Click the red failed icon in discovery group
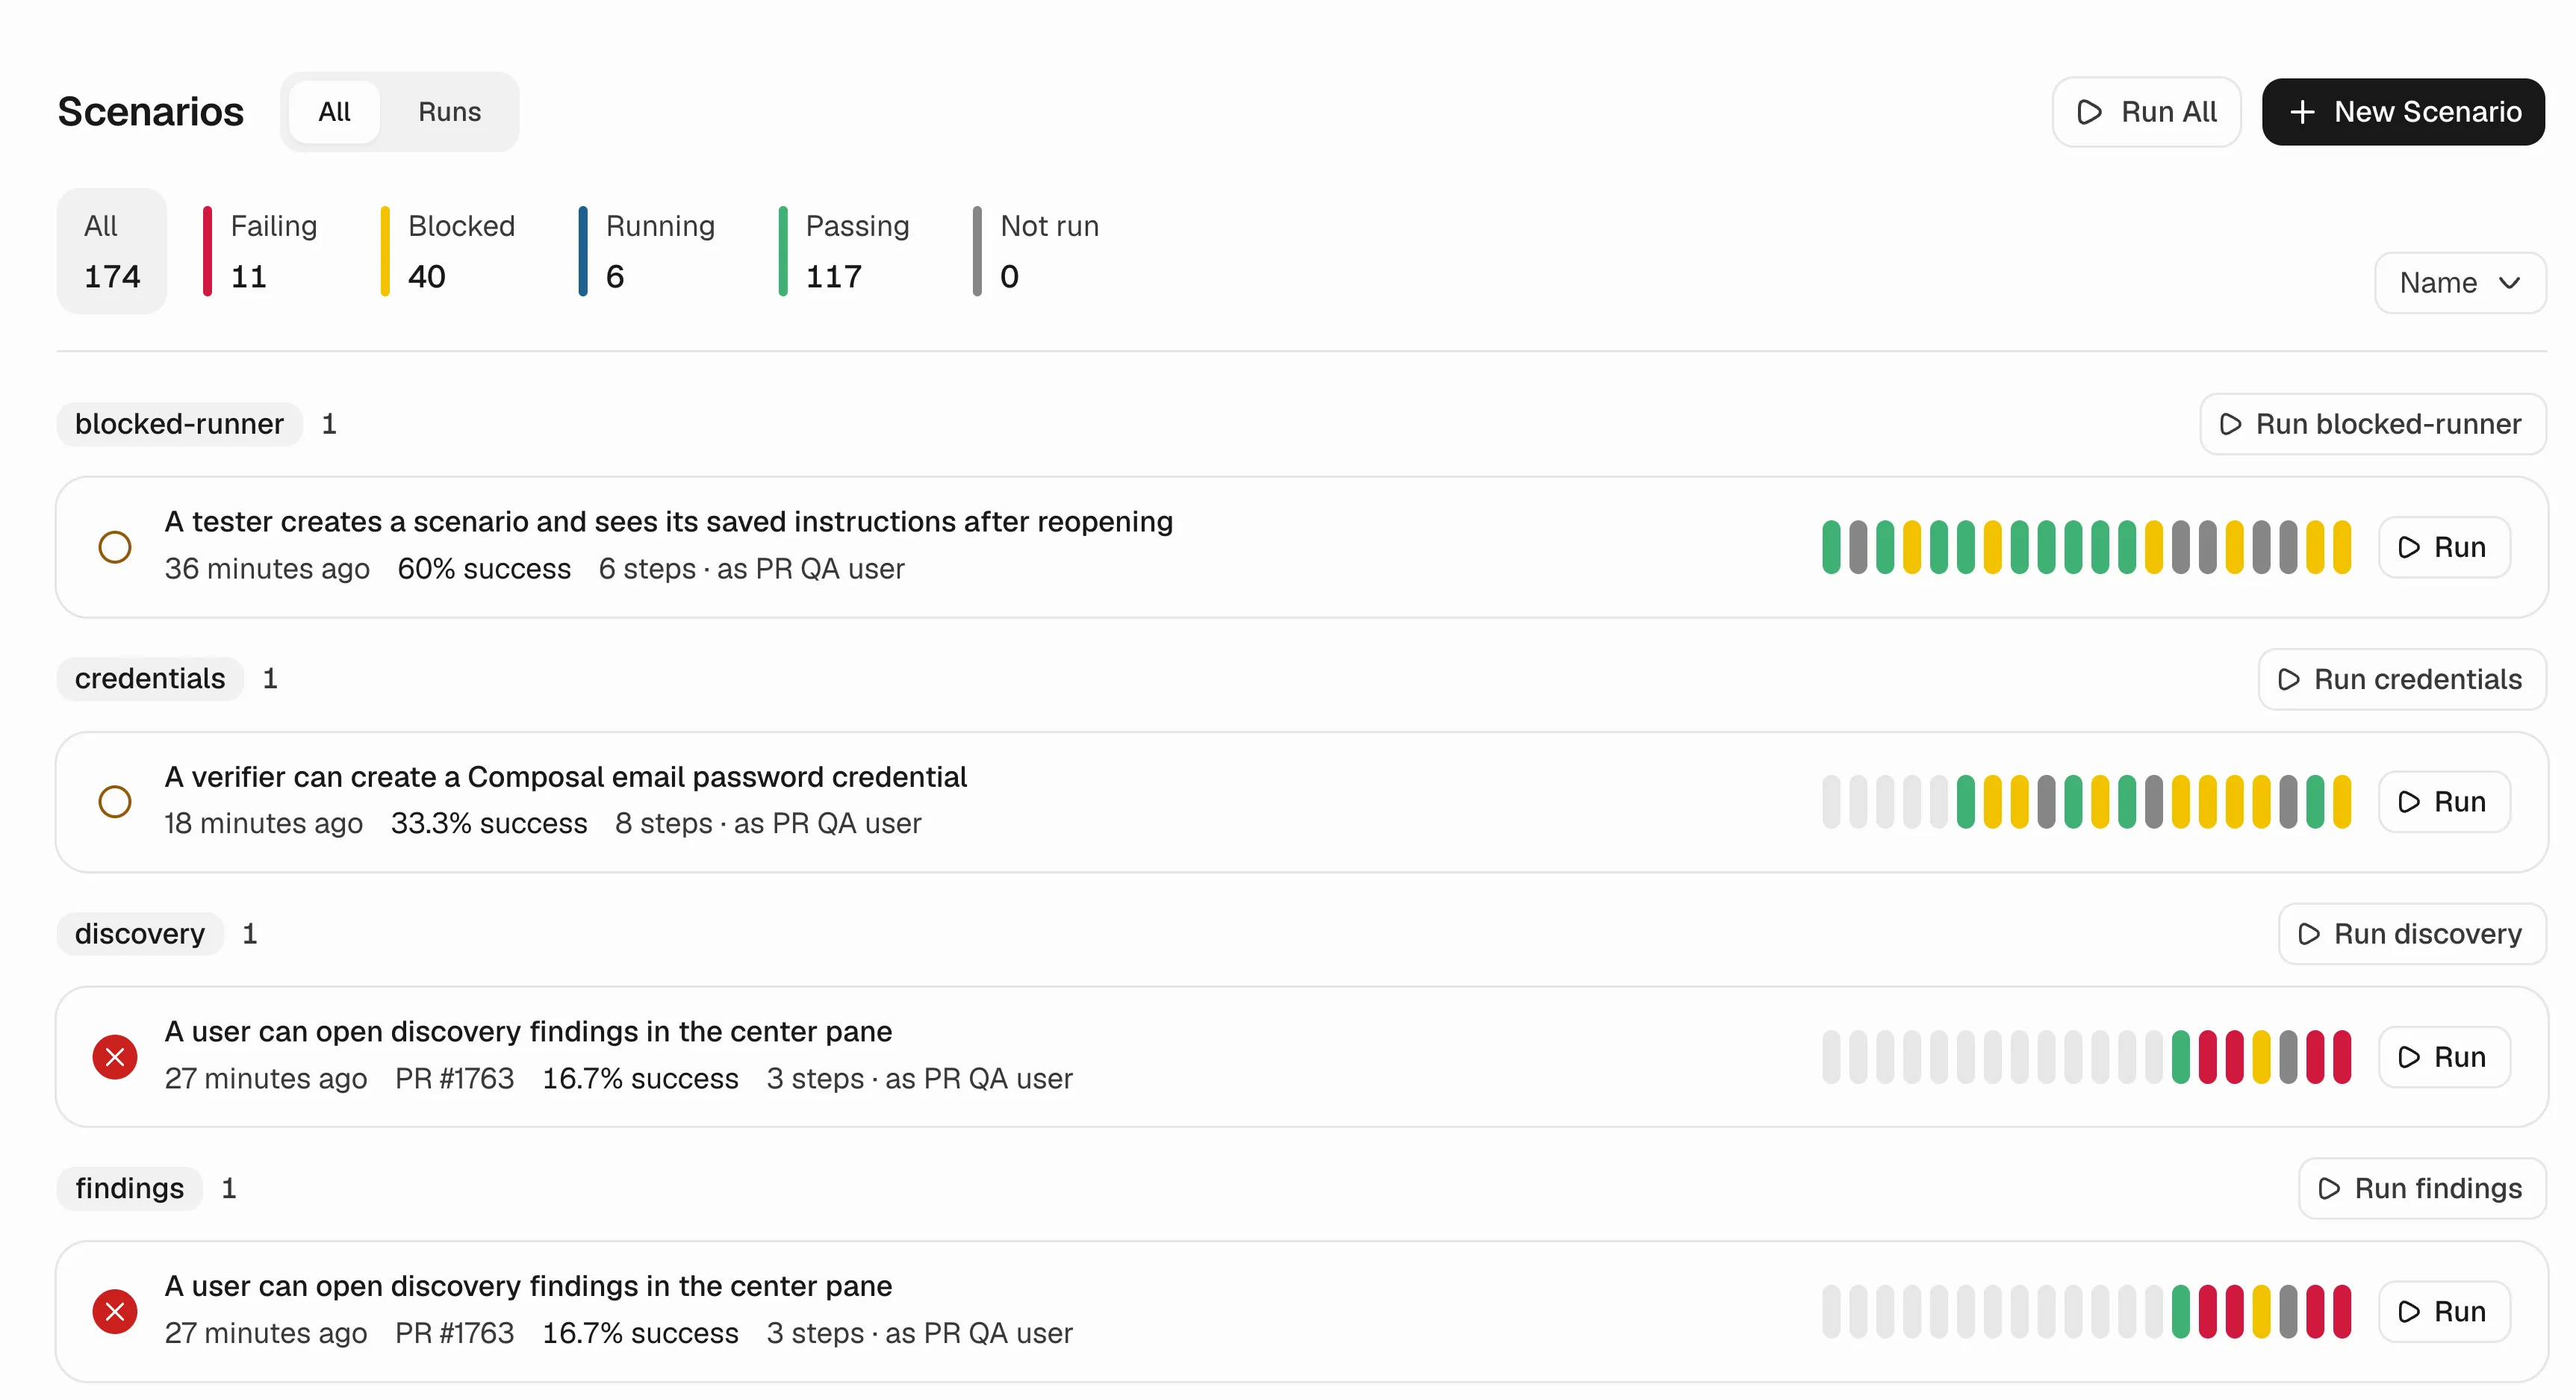Image resolution: width=2576 pixels, height=1399 pixels. [x=115, y=1057]
